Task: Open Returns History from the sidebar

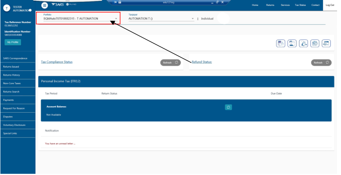Action: click(x=11, y=75)
